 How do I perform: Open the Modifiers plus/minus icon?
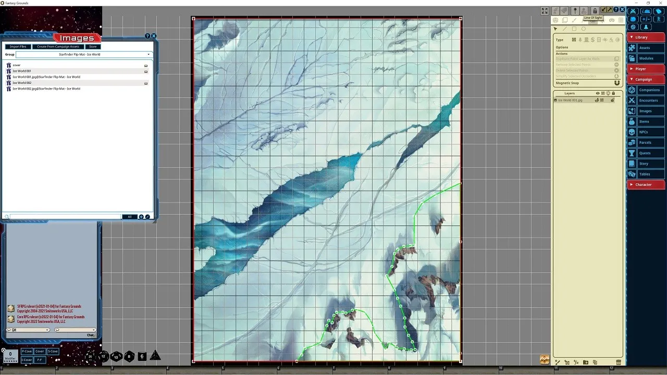coord(646,19)
